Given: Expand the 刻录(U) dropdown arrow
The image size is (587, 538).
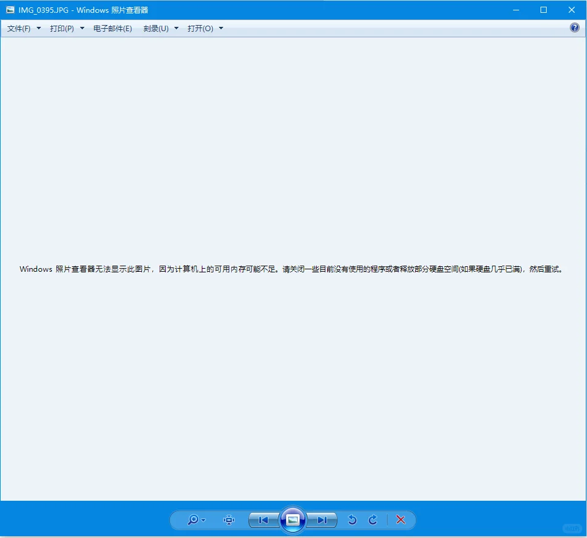Looking at the screenshot, I should pos(176,28).
